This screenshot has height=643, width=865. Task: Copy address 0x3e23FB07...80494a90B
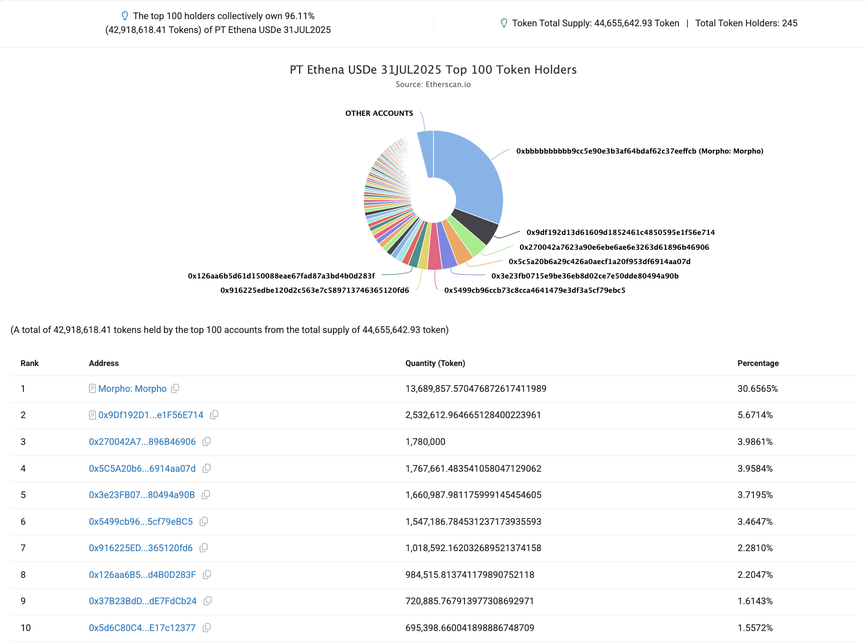tap(206, 495)
